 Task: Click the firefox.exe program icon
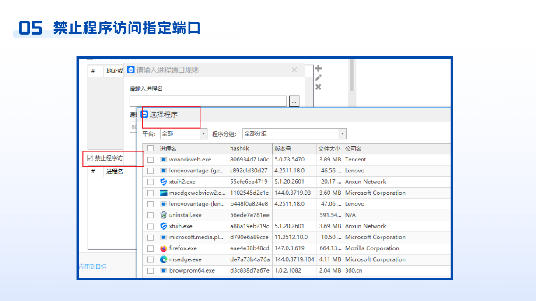(x=164, y=248)
